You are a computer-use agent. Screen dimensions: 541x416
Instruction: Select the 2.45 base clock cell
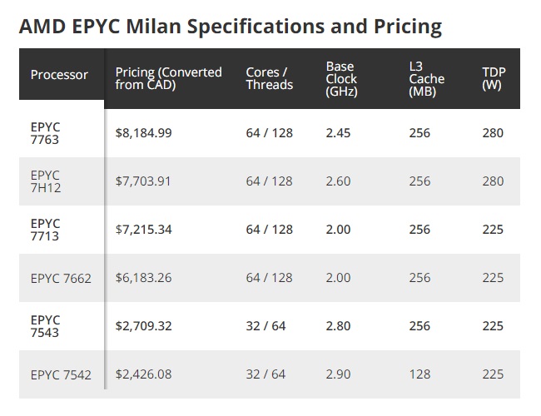point(338,133)
